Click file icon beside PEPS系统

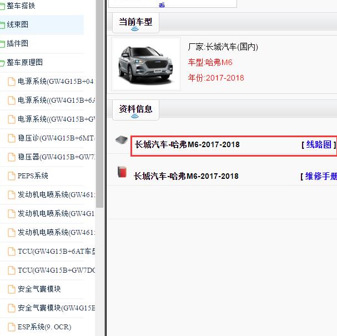click(x=12, y=176)
